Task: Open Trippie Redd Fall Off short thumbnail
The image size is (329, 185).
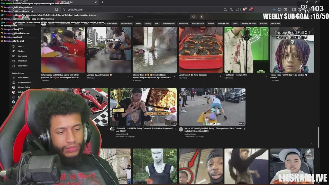Action: 292,50
